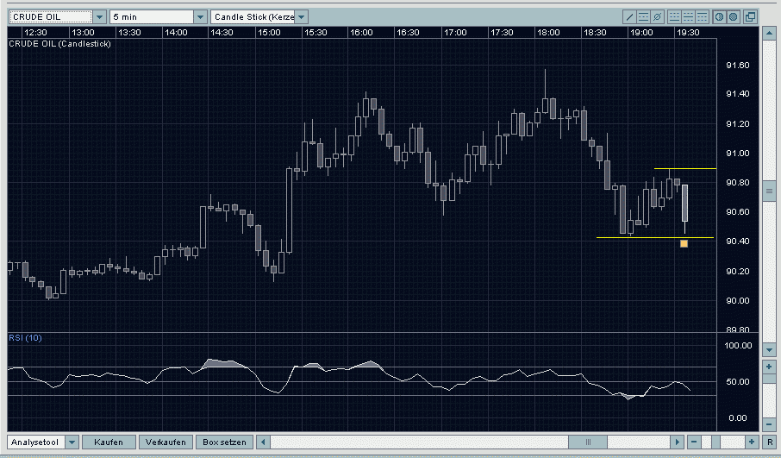Image resolution: width=781 pixels, height=458 pixels.
Task: Click the 91.00 price axis label
Action: pyautogui.click(x=738, y=154)
